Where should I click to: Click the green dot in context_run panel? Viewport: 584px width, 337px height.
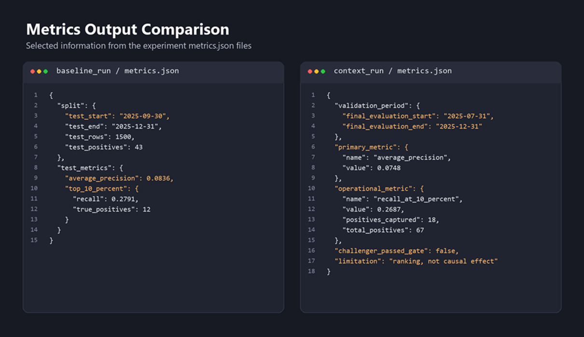pos(323,71)
